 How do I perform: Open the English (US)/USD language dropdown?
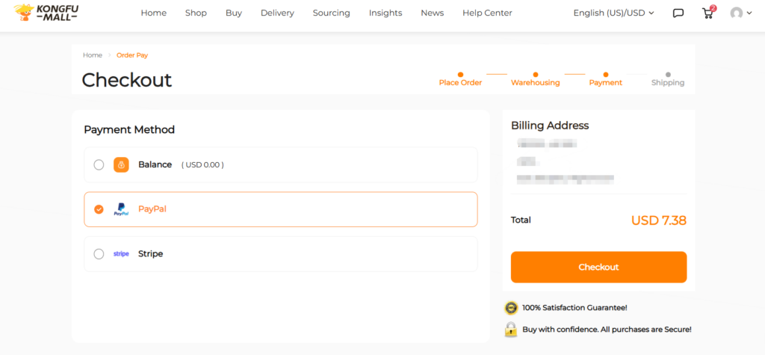(x=613, y=13)
